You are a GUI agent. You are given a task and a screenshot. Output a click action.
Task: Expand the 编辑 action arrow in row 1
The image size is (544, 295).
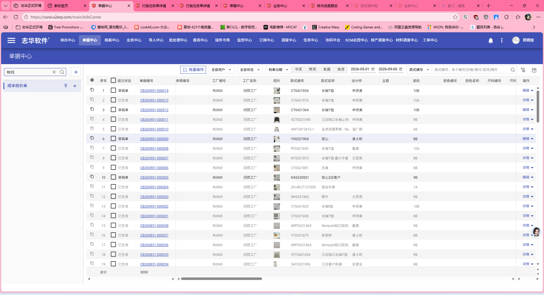(532, 91)
